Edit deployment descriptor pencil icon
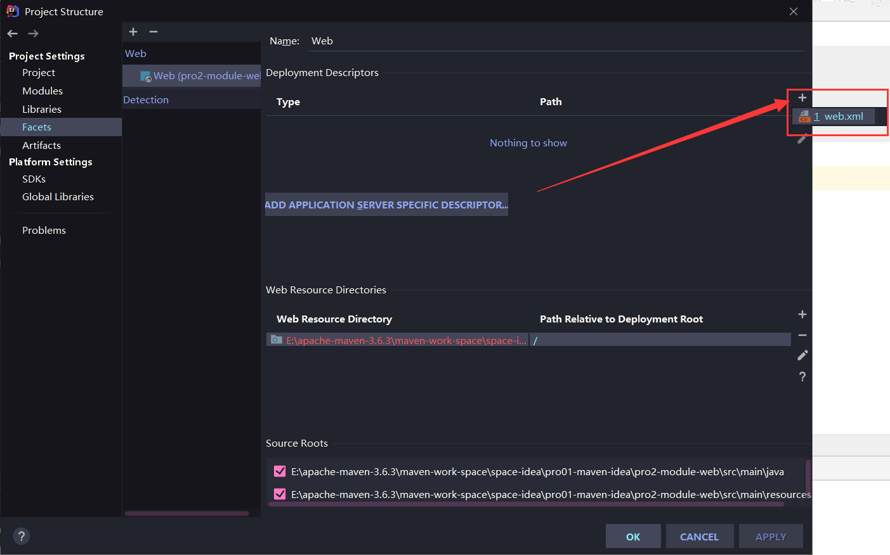Image resolution: width=890 pixels, height=555 pixels. [x=802, y=139]
